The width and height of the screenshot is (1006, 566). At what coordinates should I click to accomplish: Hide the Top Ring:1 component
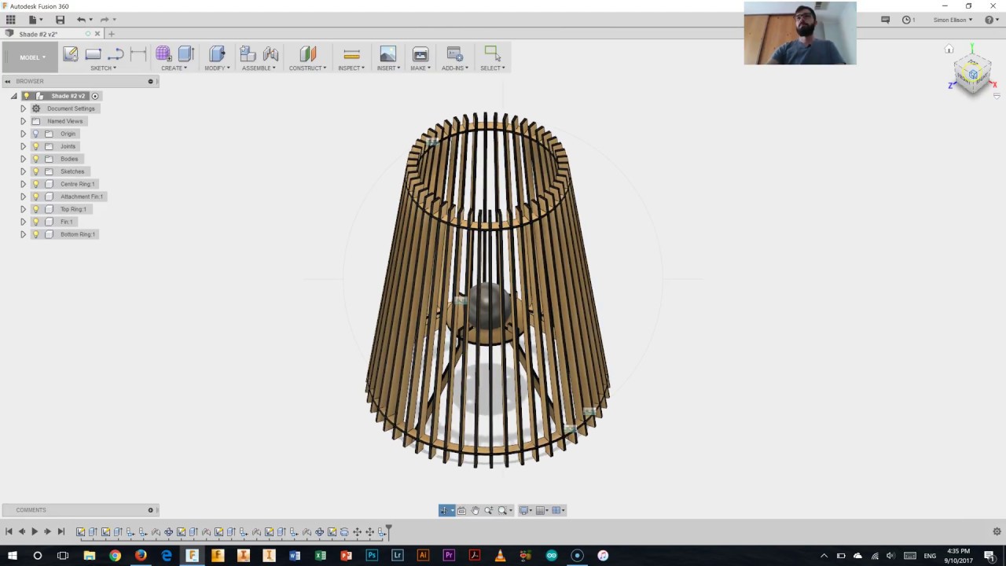[35, 209]
